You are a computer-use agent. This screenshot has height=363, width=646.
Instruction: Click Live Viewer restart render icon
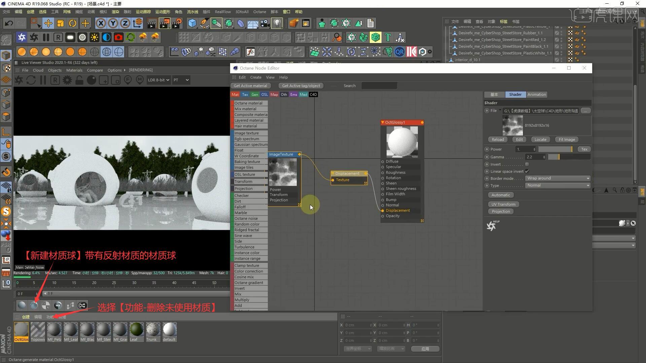pyautogui.click(x=31, y=80)
